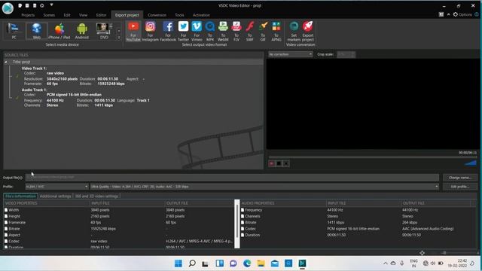Choose To APNG output format

276,32
